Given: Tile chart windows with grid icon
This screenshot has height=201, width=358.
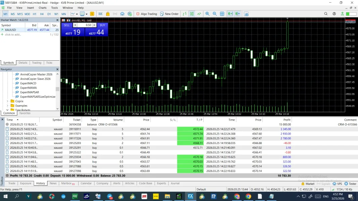Looking at the screenshot, I should point(222,14).
